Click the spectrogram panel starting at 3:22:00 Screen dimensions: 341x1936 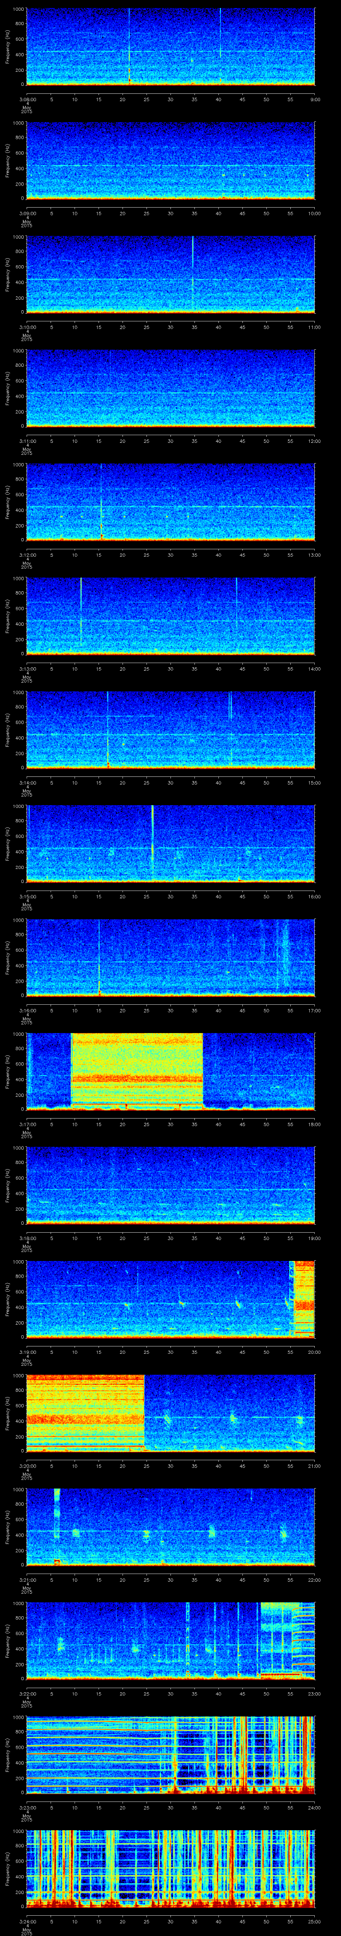(171, 1642)
